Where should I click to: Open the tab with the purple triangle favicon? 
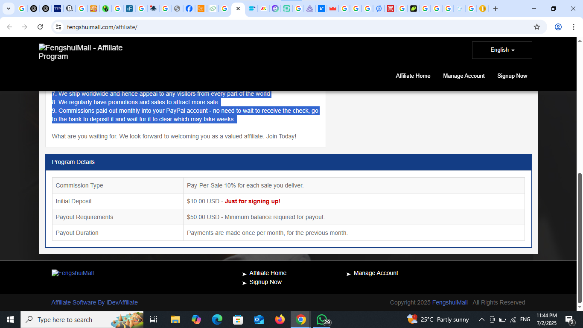pos(310,9)
